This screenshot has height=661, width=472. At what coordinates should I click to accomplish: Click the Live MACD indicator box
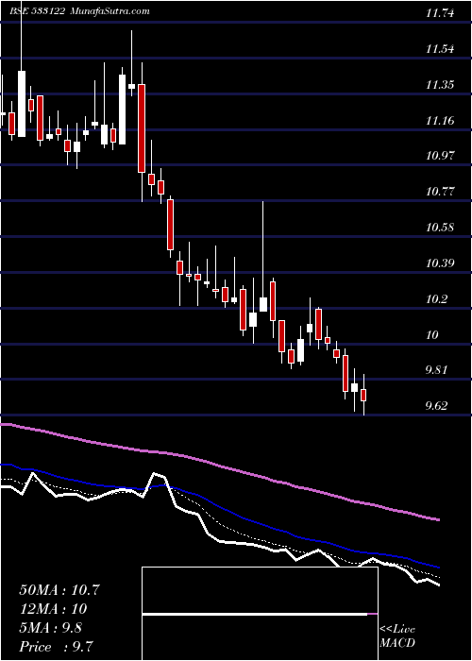pyautogui.click(x=260, y=614)
